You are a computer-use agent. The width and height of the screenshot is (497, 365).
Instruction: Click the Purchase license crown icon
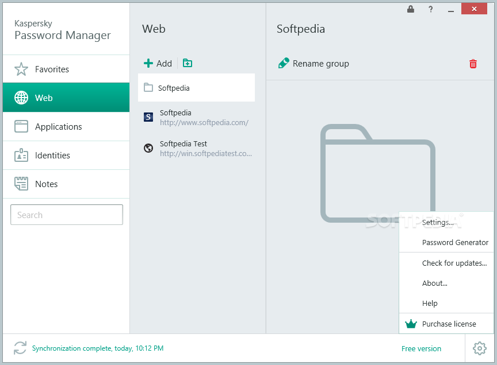tap(411, 324)
